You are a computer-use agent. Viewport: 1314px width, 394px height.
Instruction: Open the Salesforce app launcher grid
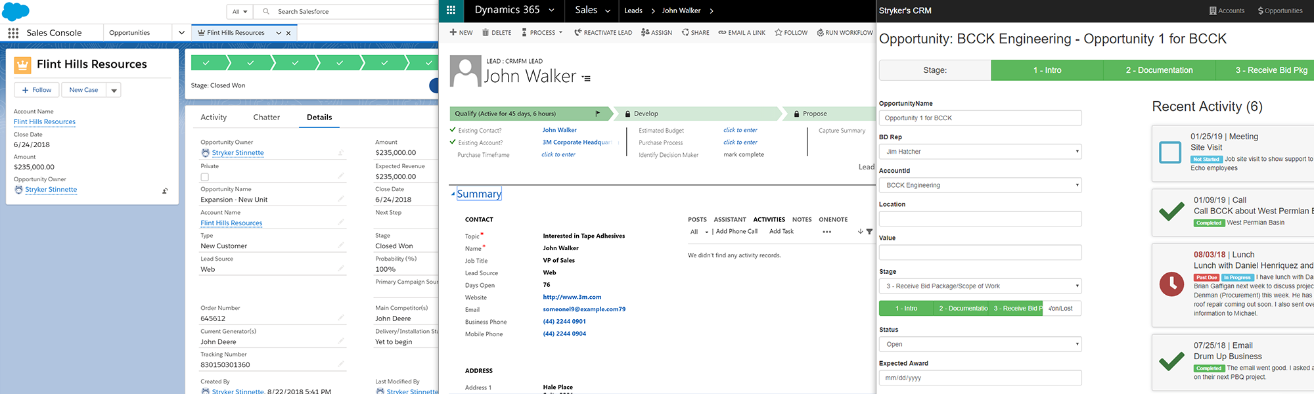[x=13, y=33]
